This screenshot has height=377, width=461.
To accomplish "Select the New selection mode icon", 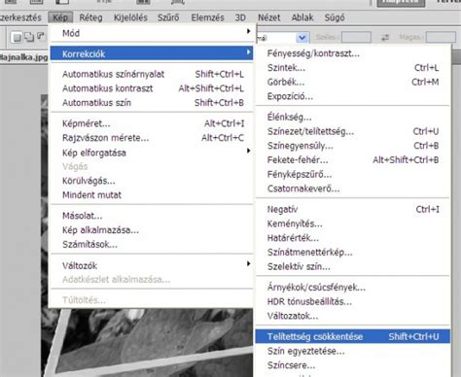I will tap(17, 37).
